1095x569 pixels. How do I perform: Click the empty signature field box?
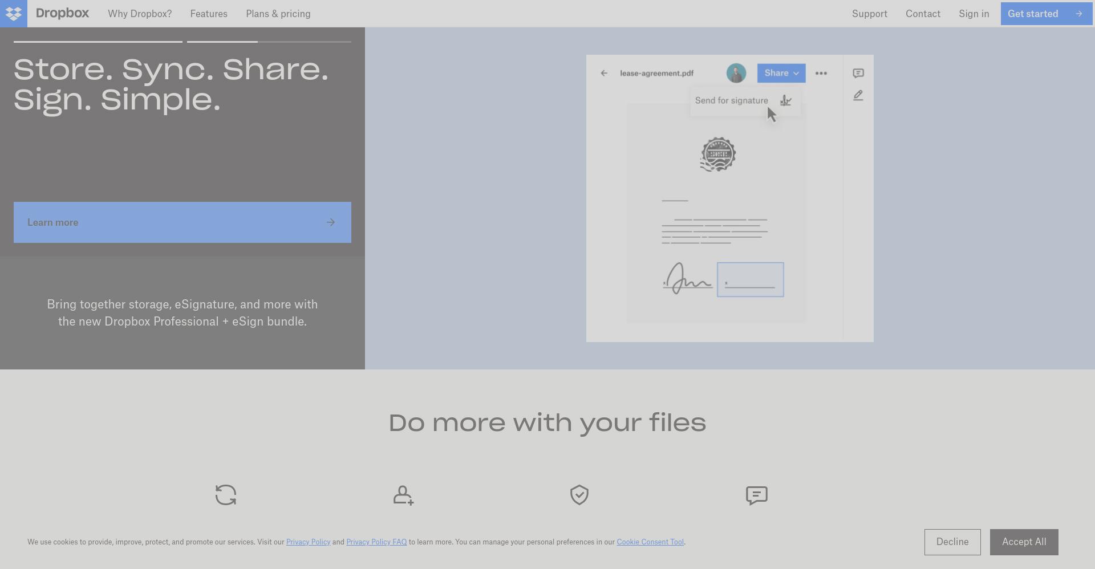751,279
